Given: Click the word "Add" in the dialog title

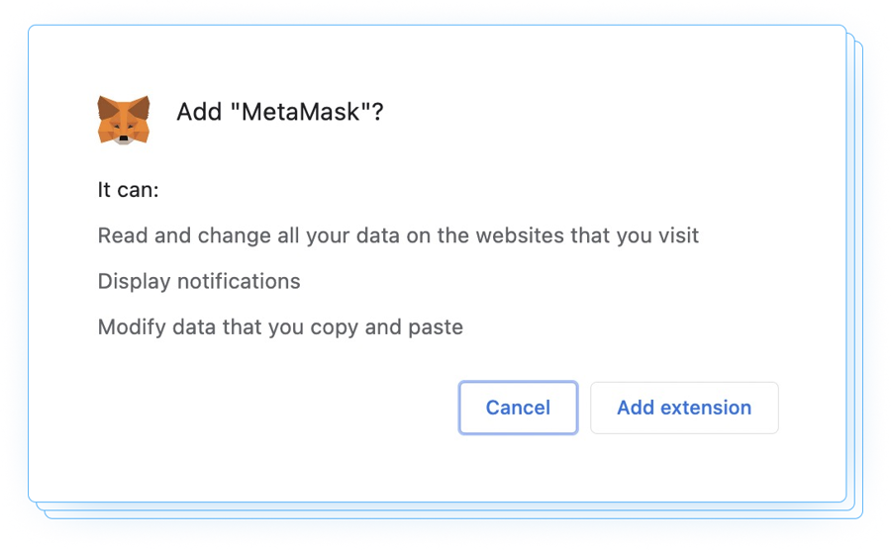Looking at the screenshot, I should coord(199,112).
